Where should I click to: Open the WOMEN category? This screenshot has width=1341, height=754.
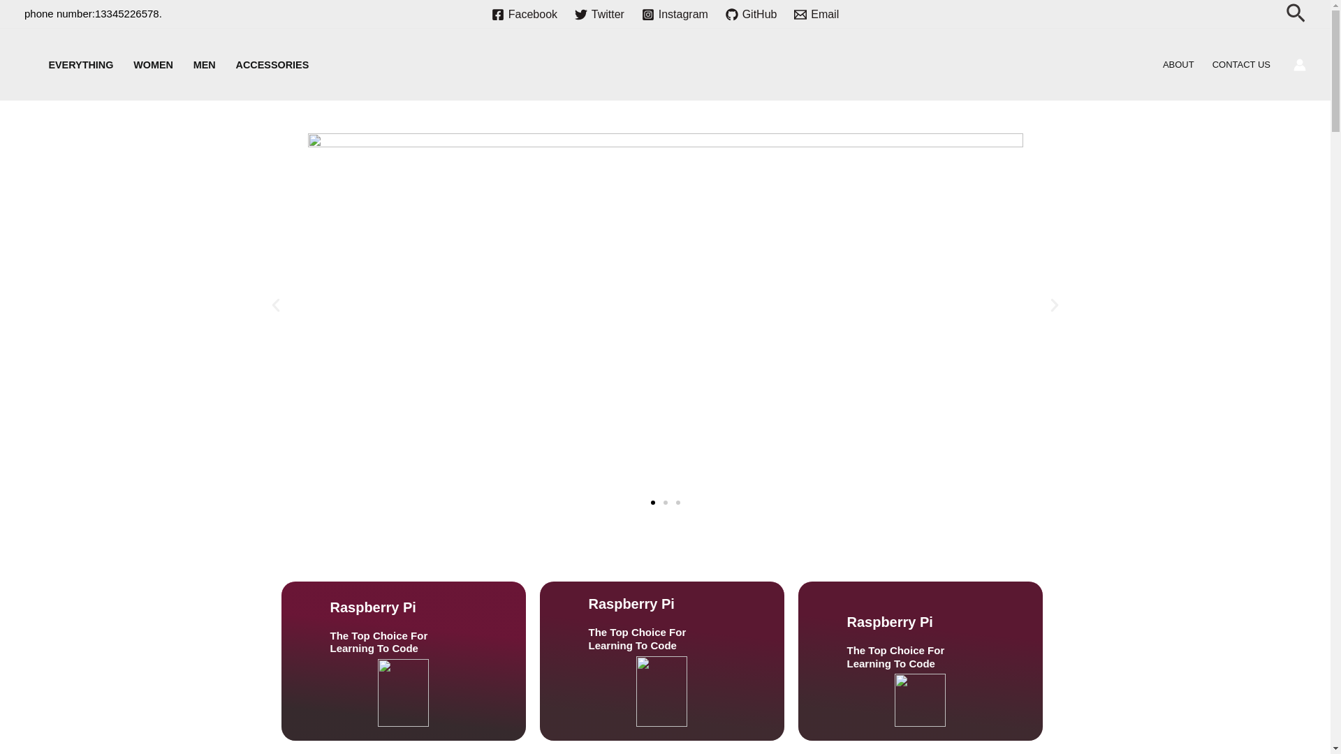coord(153,65)
